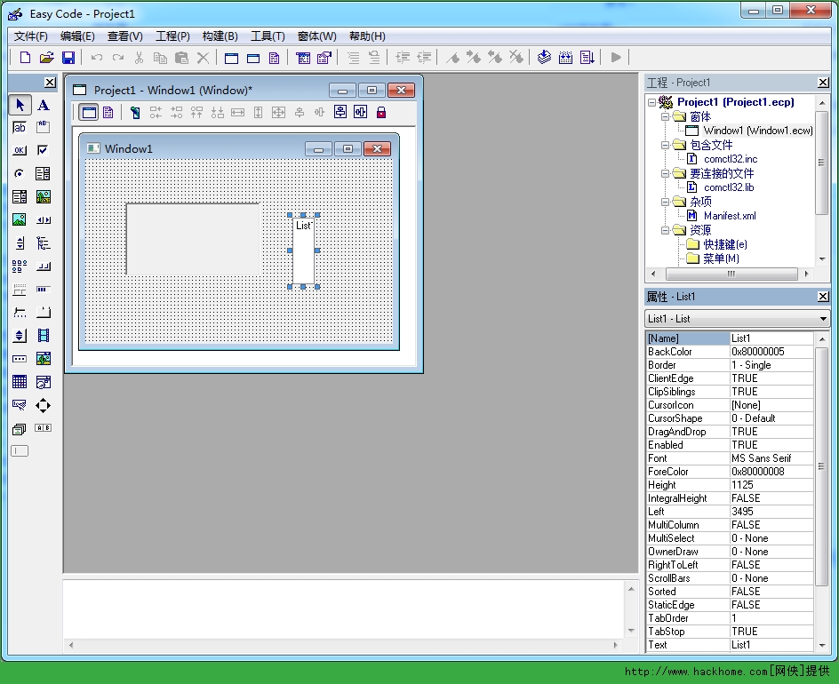Select comctl32.lib in project tree

click(x=729, y=187)
